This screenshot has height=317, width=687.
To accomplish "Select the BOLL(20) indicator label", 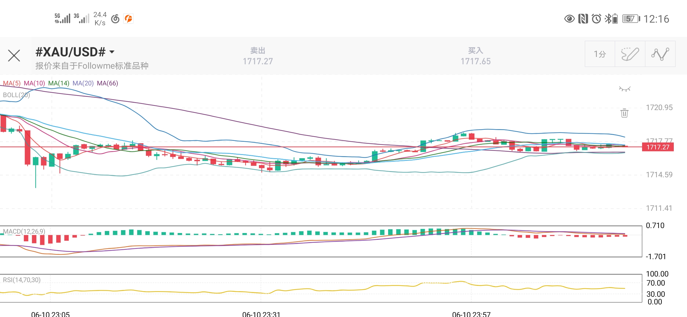I will (16, 95).
